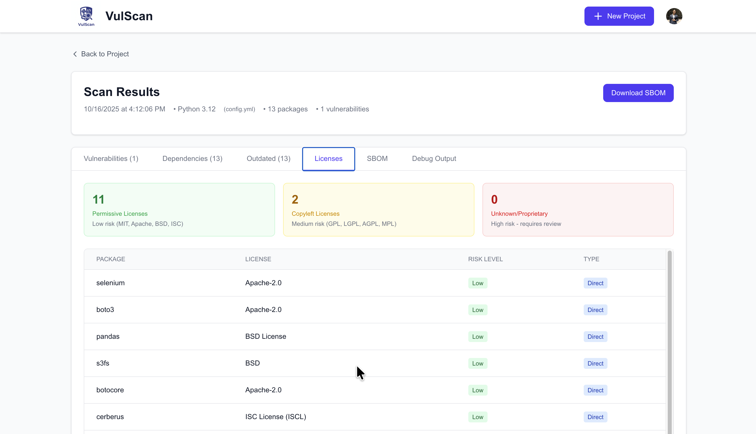Click the Permissive Licenses summary card

click(179, 210)
